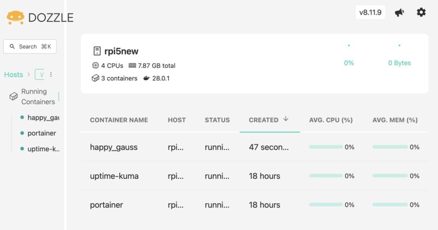Sort by Avg. MEM (%) column
The image size is (438, 230).
[395, 120]
